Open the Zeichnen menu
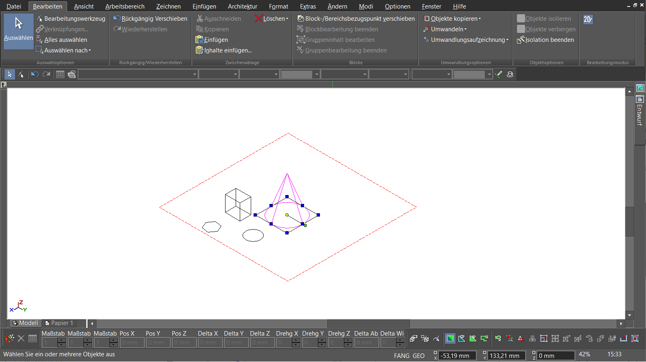Image resolution: width=646 pixels, height=362 pixels. (x=169, y=7)
